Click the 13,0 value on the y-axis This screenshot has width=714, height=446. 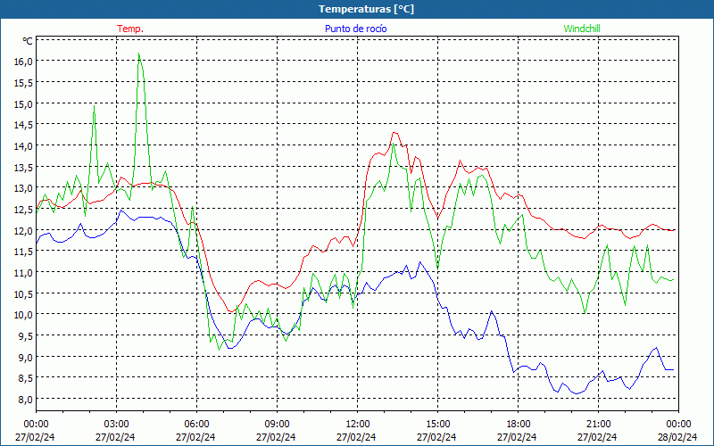(24, 188)
